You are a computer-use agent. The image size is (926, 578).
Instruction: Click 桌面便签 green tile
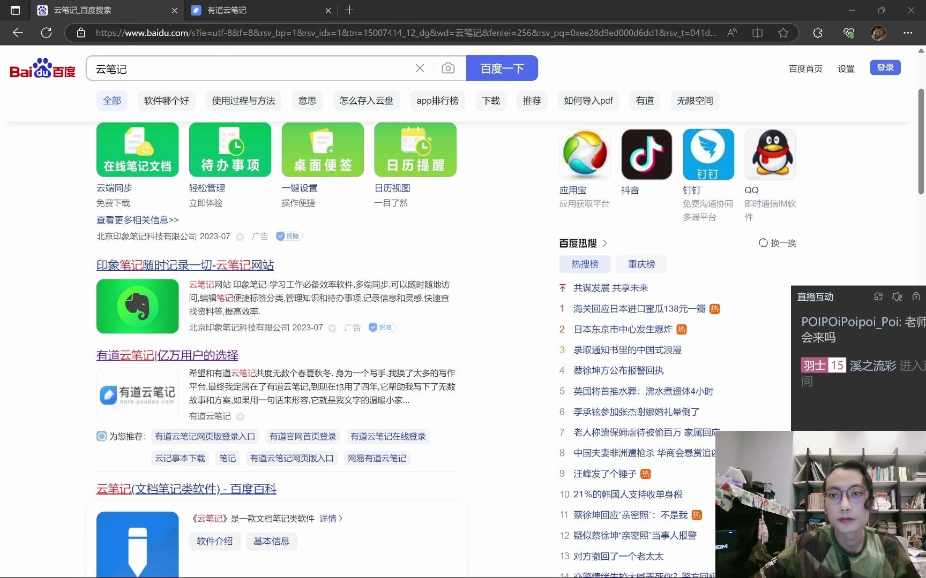tap(323, 149)
